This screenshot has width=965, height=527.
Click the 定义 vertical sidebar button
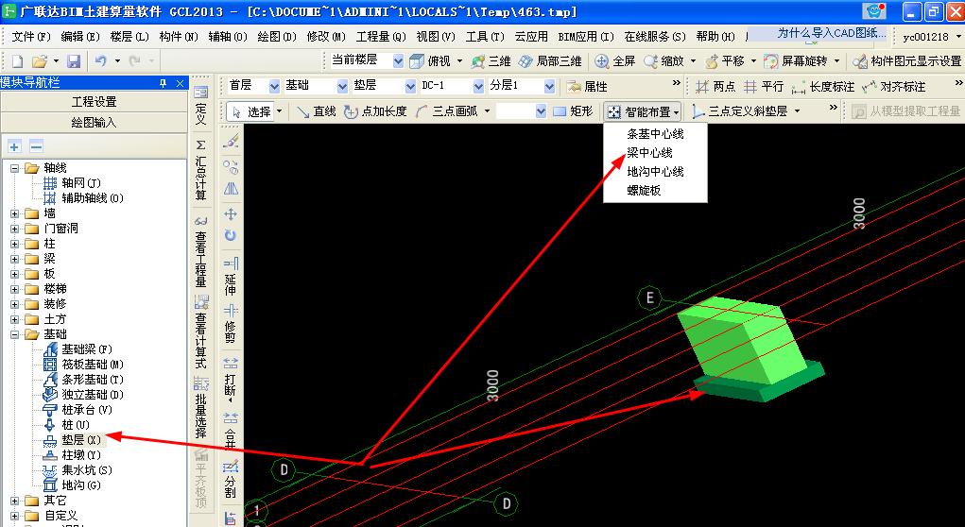200,105
